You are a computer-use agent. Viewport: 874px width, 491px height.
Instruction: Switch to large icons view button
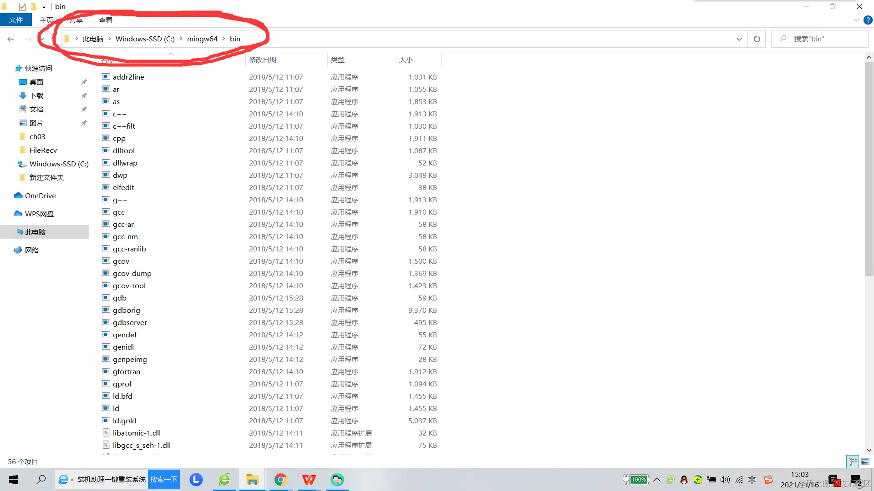point(865,461)
